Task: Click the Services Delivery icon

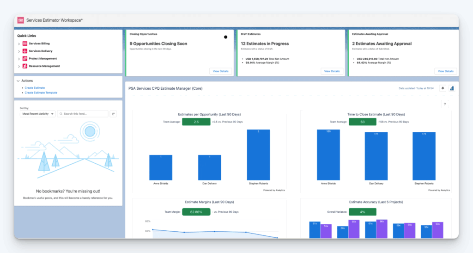Action: (x=25, y=51)
